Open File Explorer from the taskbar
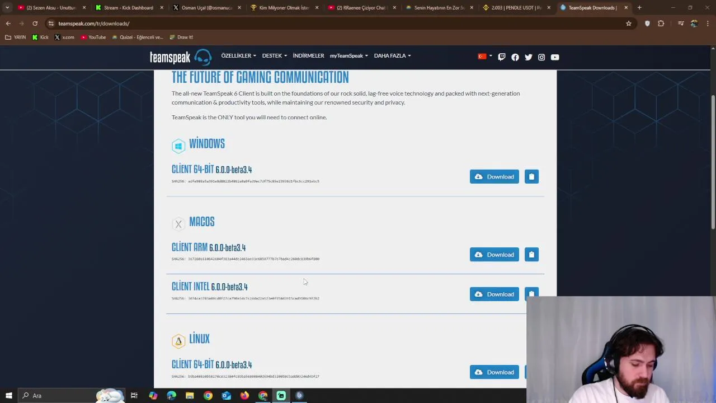The width and height of the screenshot is (716, 403). click(x=190, y=396)
